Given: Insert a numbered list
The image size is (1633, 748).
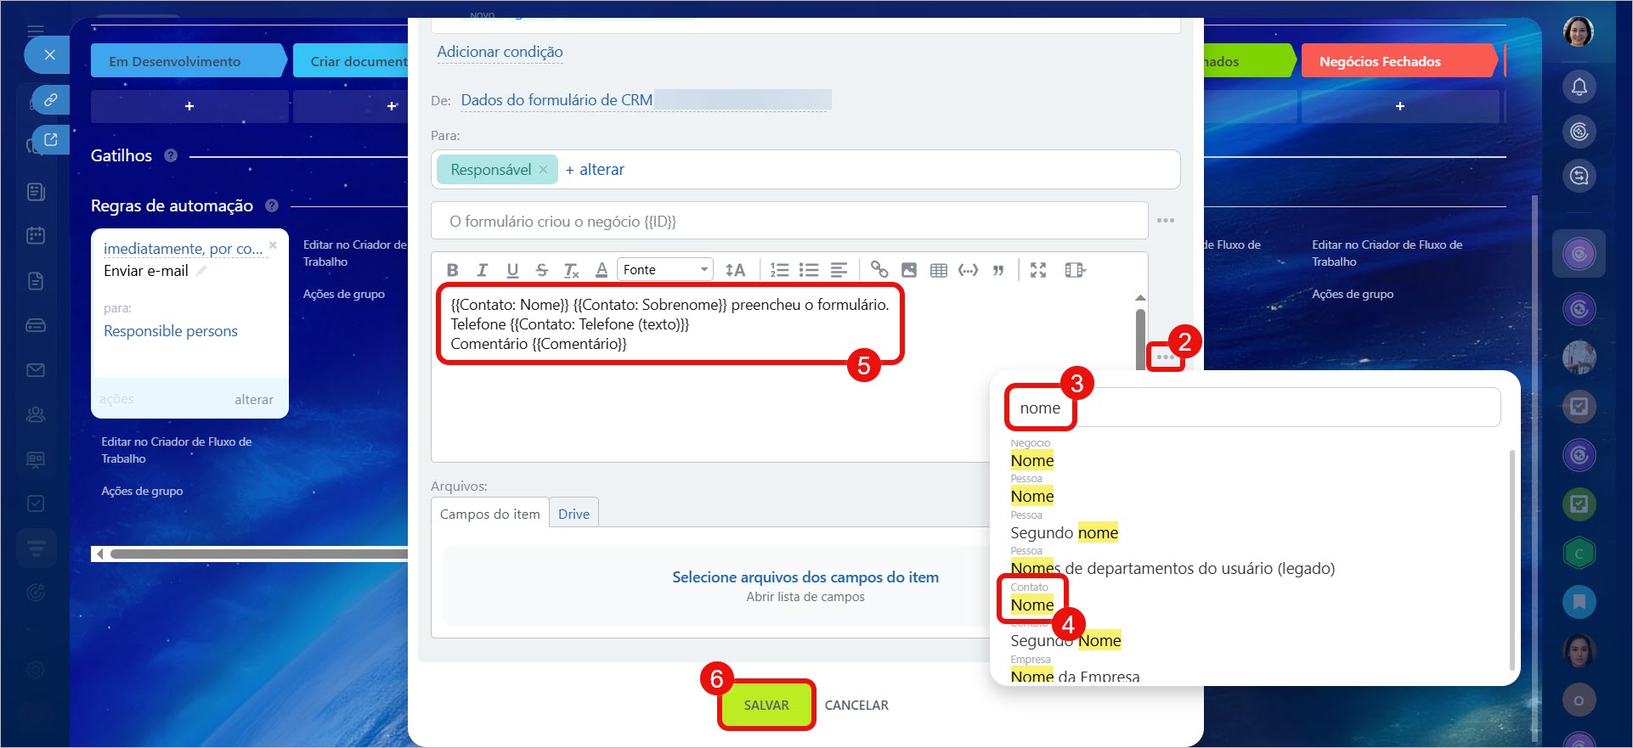Looking at the screenshot, I should click(778, 270).
